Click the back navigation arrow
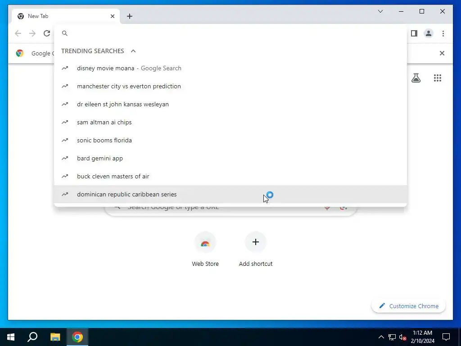This screenshot has height=346, width=461. [x=18, y=33]
